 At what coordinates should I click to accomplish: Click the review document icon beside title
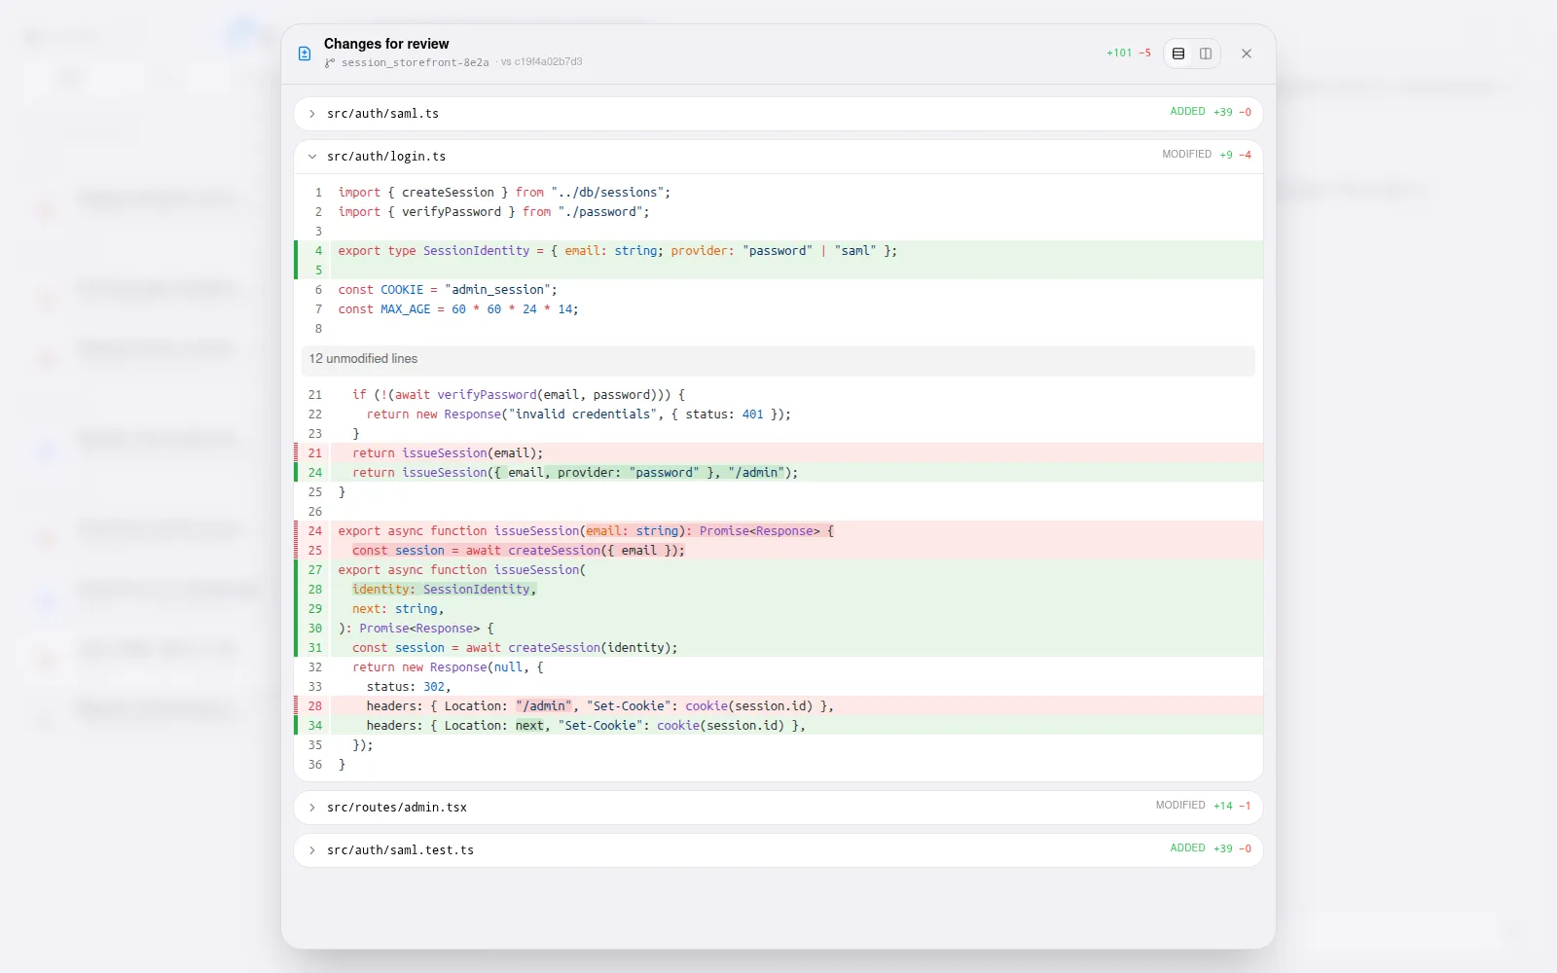pos(305,54)
